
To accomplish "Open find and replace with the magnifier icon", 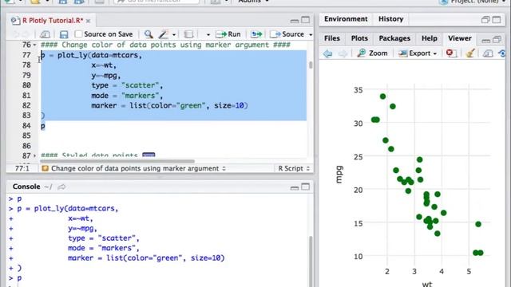I will [x=149, y=34].
